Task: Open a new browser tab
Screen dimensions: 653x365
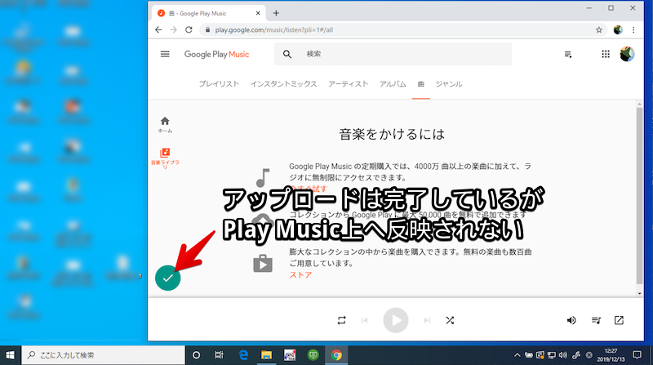Action: [276, 13]
